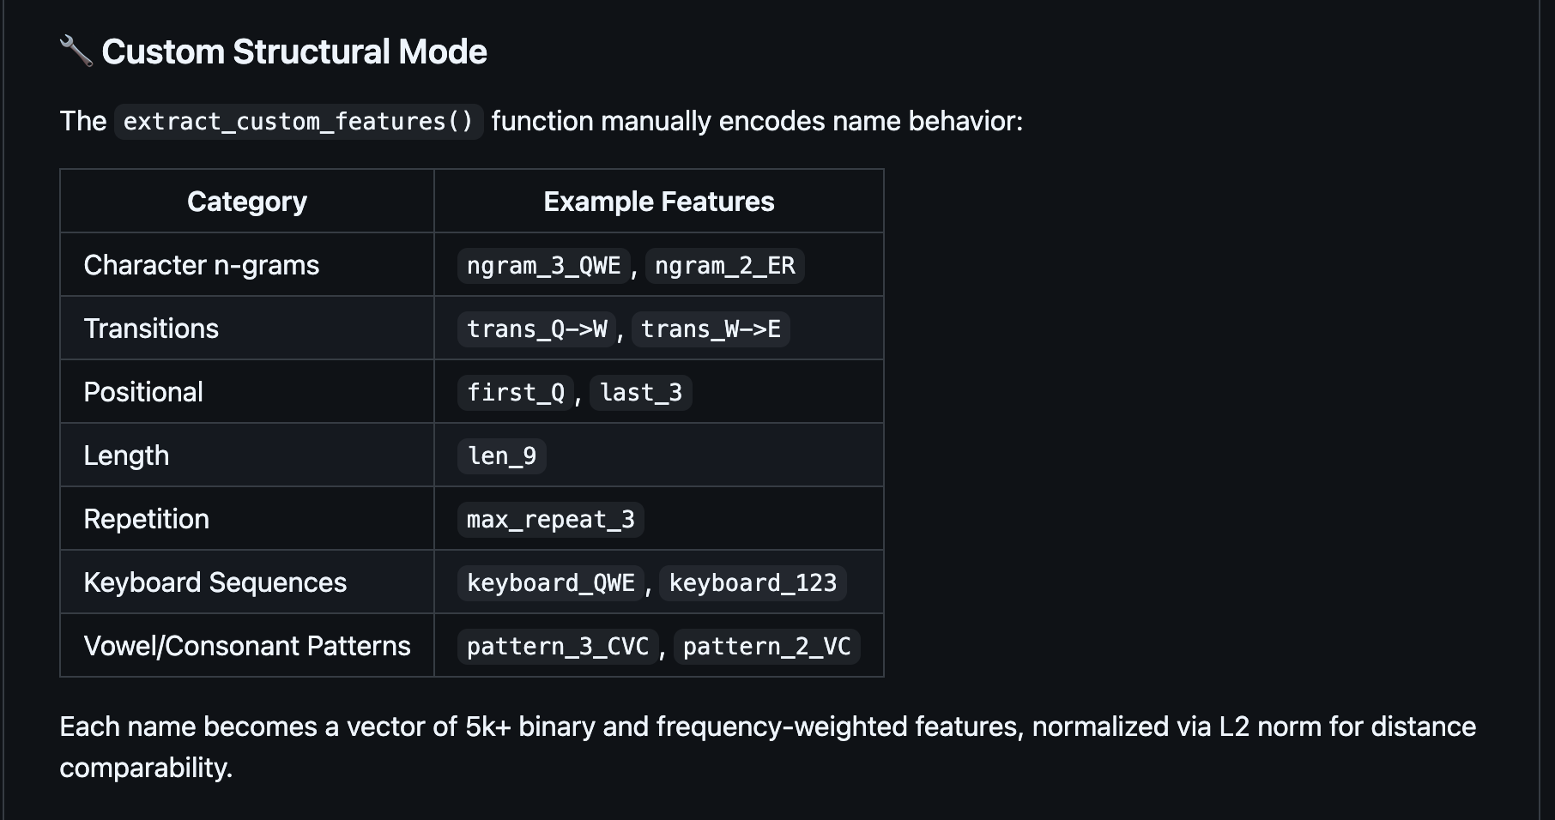Select the pattern_2_VC code chip
Screen dimensions: 1555x820
[x=766, y=647]
